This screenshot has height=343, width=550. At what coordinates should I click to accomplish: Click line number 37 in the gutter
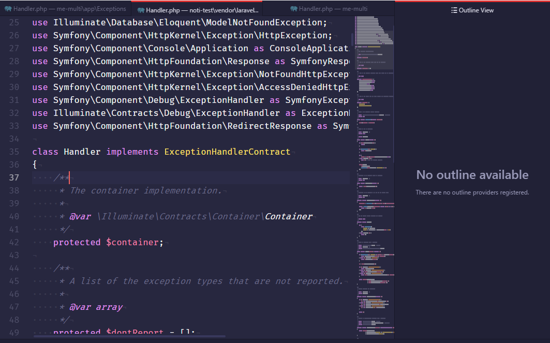pos(14,177)
